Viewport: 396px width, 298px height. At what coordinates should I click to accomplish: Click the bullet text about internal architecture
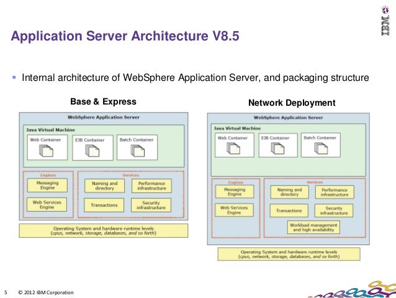coord(196,78)
